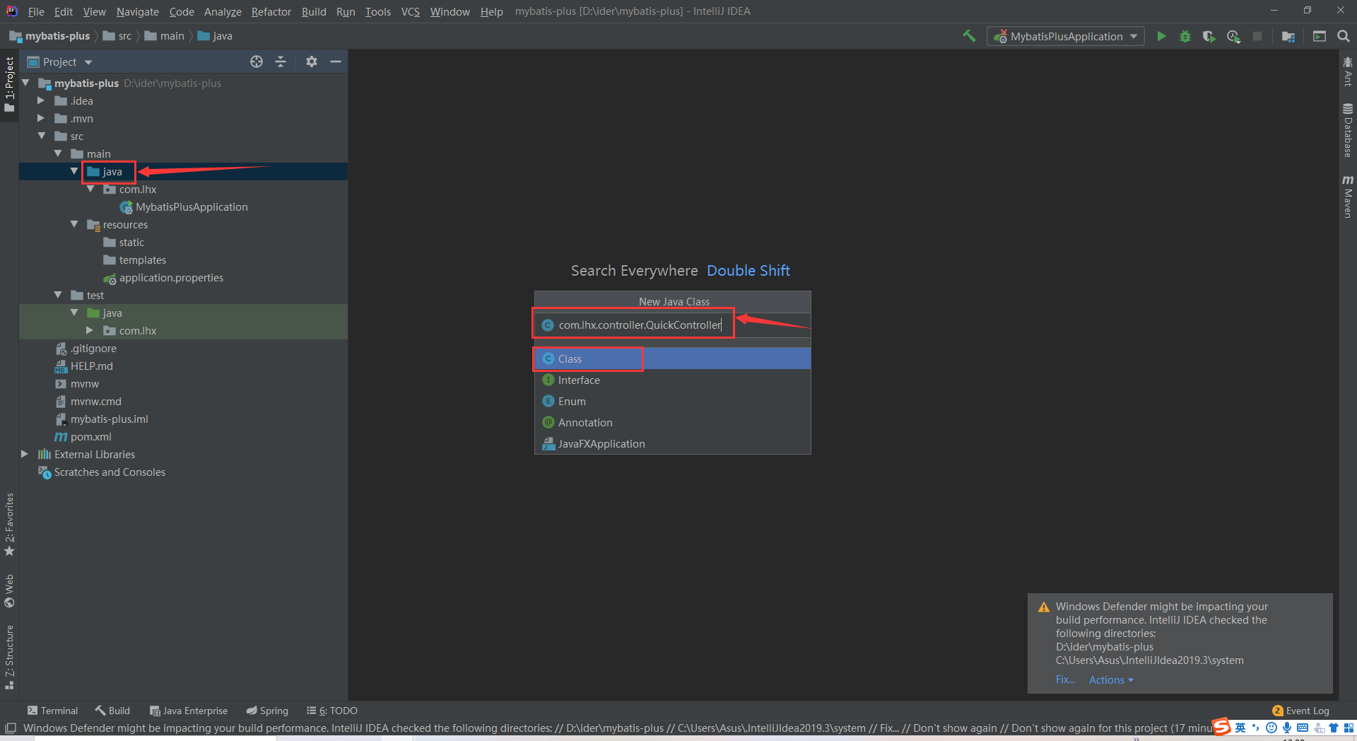Click the Run Anything icon beside search

pyautogui.click(x=1320, y=36)
